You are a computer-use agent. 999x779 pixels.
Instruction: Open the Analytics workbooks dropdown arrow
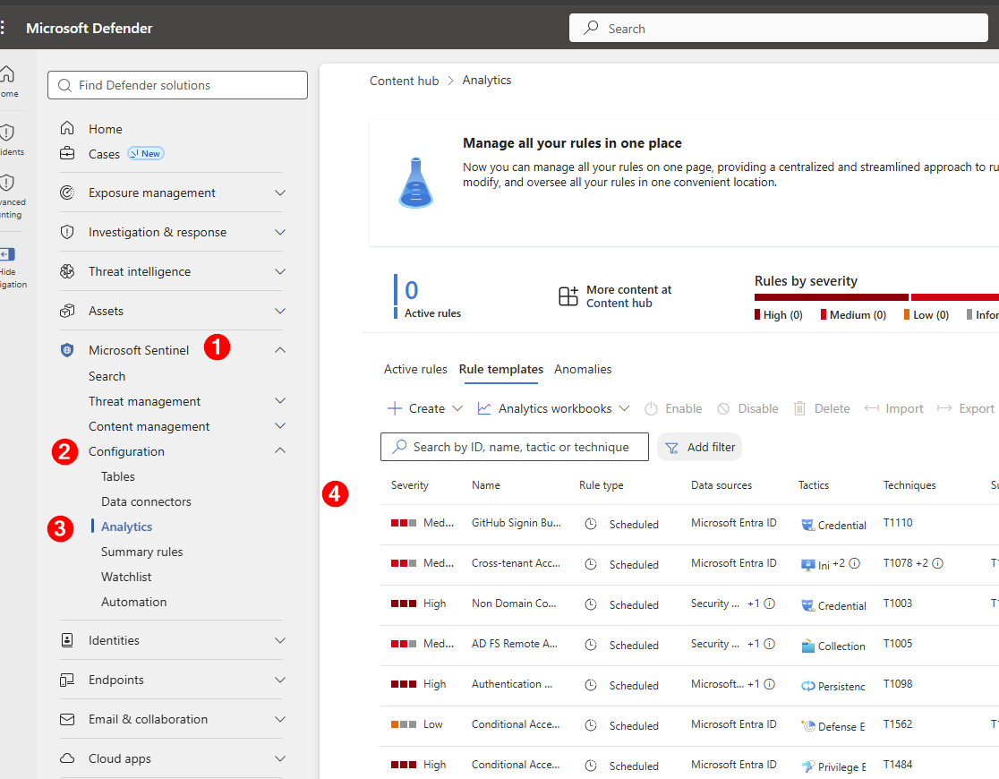click(625, 408)
